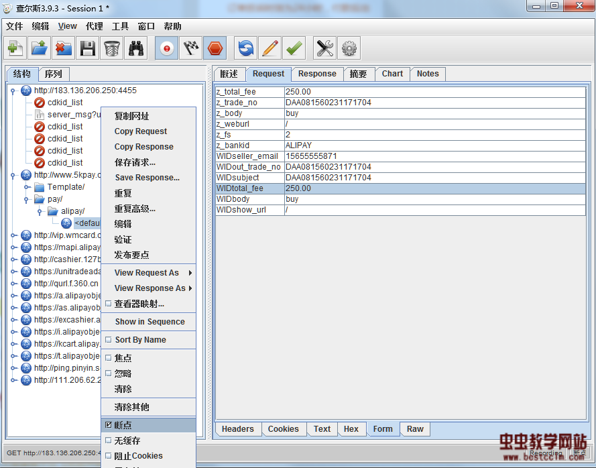Select the WIDtotal_fee value cell 250.00

point(435,188)
